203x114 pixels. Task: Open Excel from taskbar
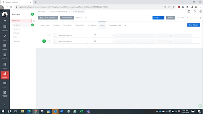pyautogui.click(x=81, y=111)
